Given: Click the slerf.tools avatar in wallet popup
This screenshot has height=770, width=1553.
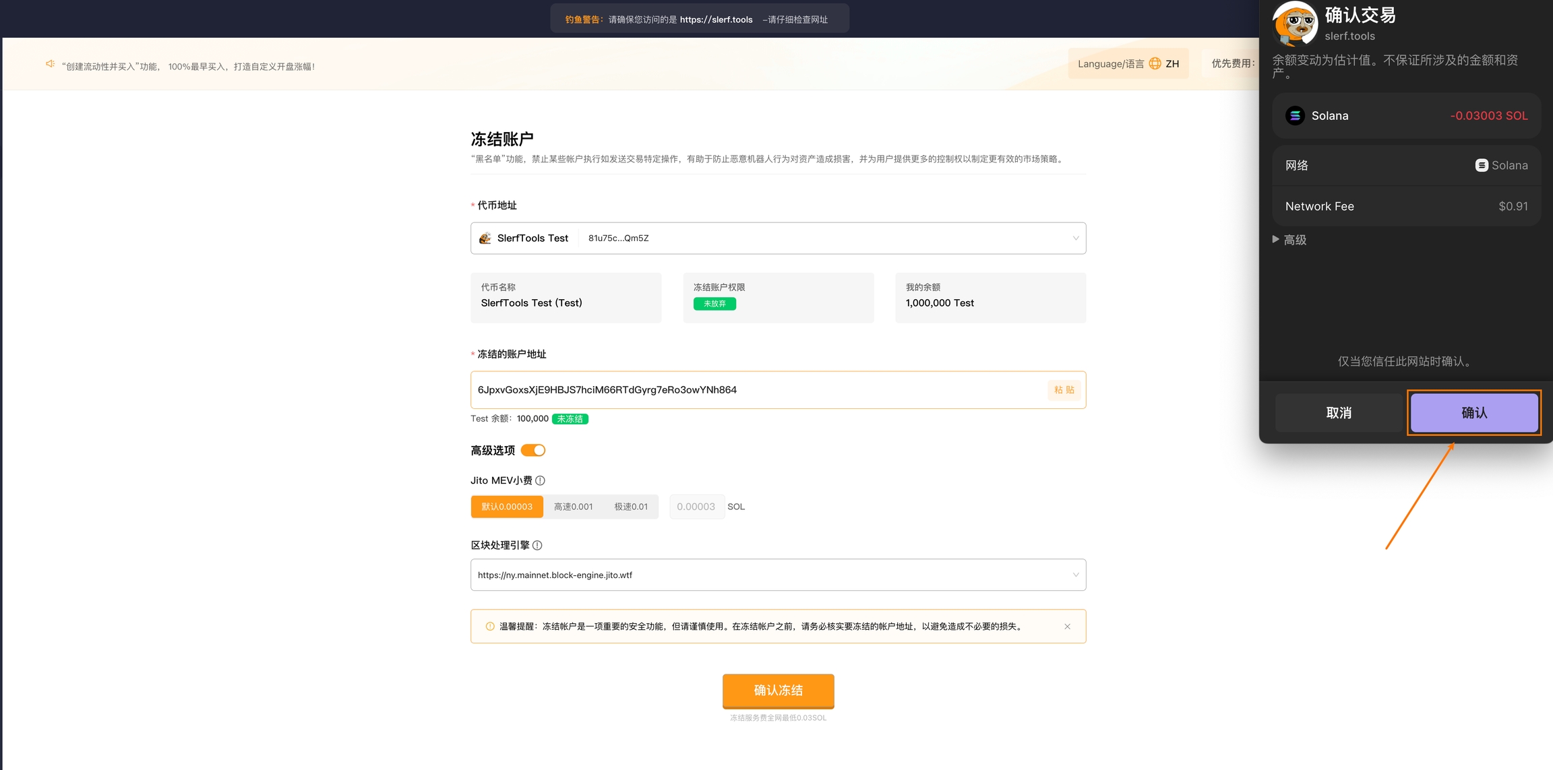Looking at the screenshot, I should coord(1294,24).
